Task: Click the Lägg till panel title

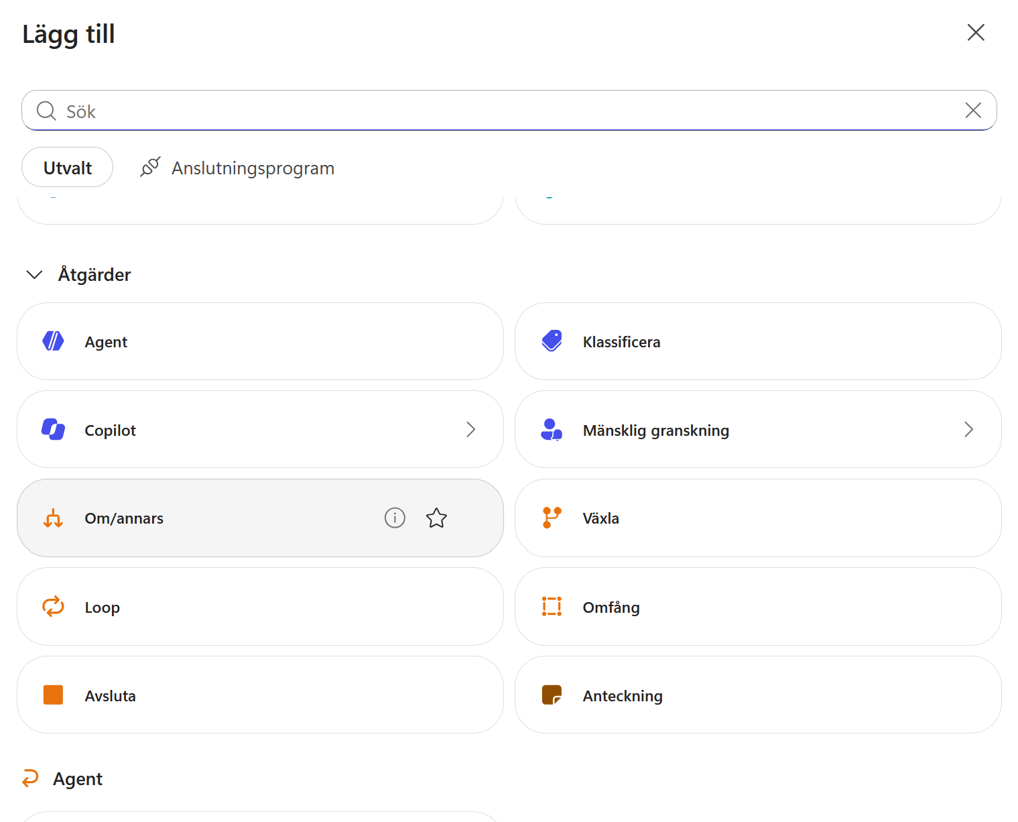Action: coord(68,34)
